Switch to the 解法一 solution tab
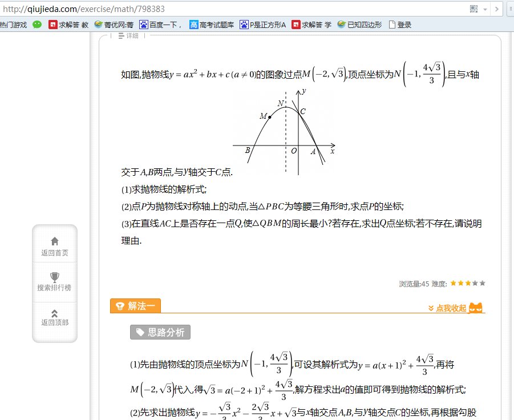The width and height of the screenshot is (514, 420). pyautogui.click(x=136, y=306)
